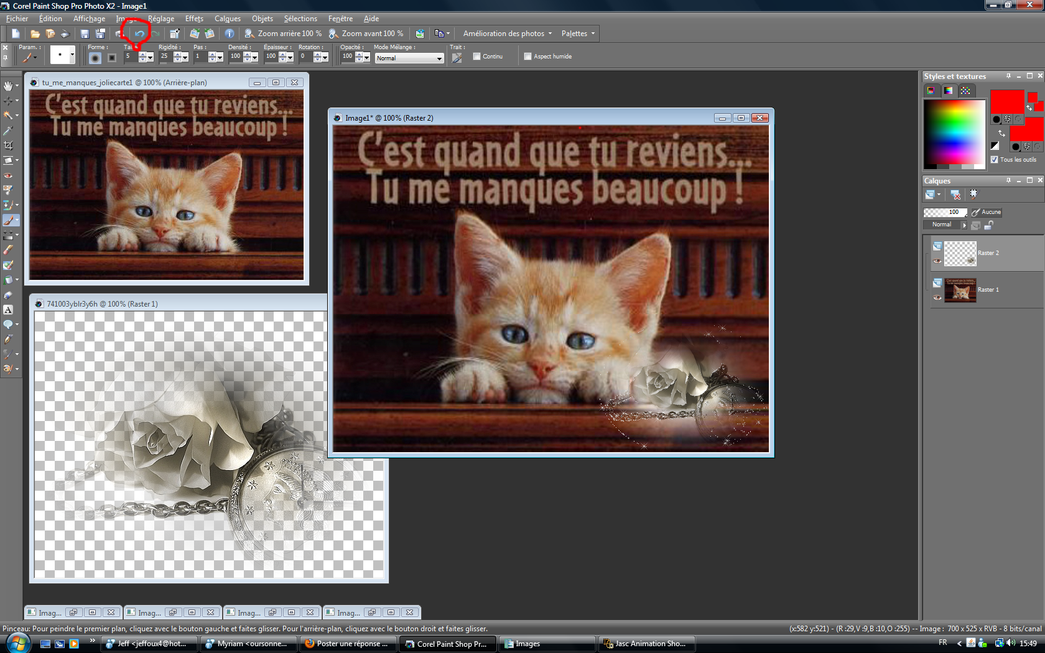Delete layer icon in Calques panel
Viewport: 1045px width, 653px height.
tap(955, 195)
